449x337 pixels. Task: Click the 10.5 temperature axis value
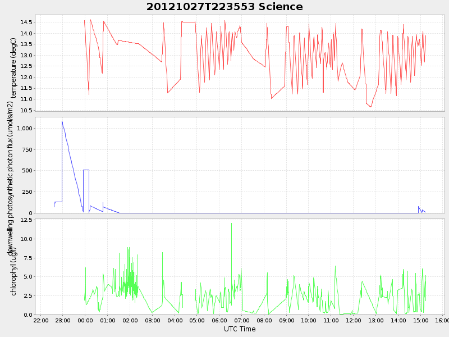point(26,110)
